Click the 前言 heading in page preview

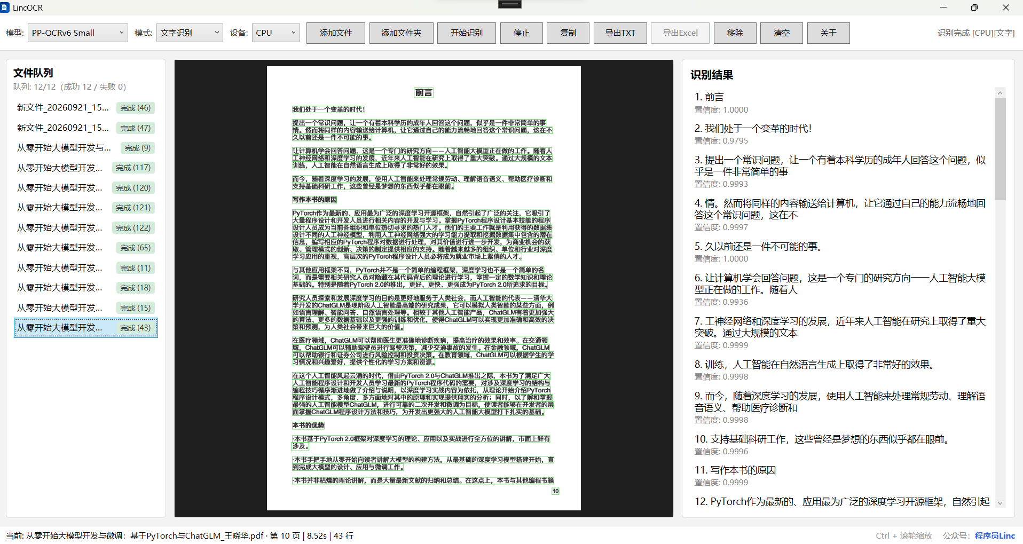tap(424, 93)
